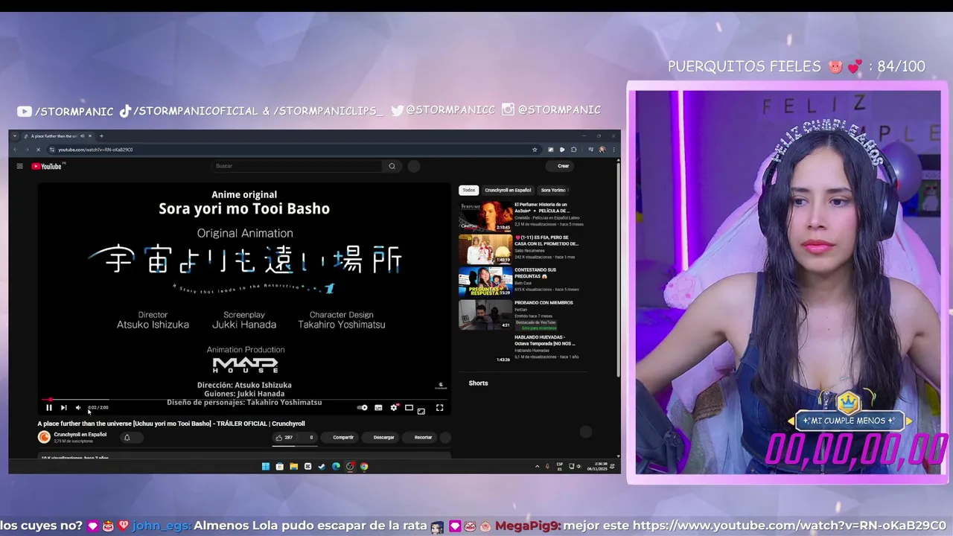Open HABLANDO HUEVADAS Octava Temporada video
953x536 pixels.
tap(545, 340)
